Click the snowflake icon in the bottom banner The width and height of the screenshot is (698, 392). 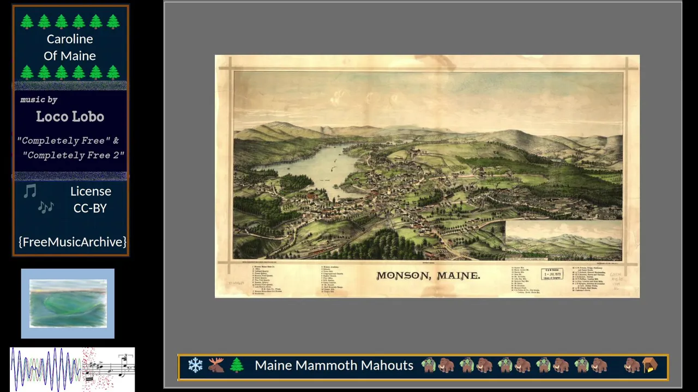point(195,365)
